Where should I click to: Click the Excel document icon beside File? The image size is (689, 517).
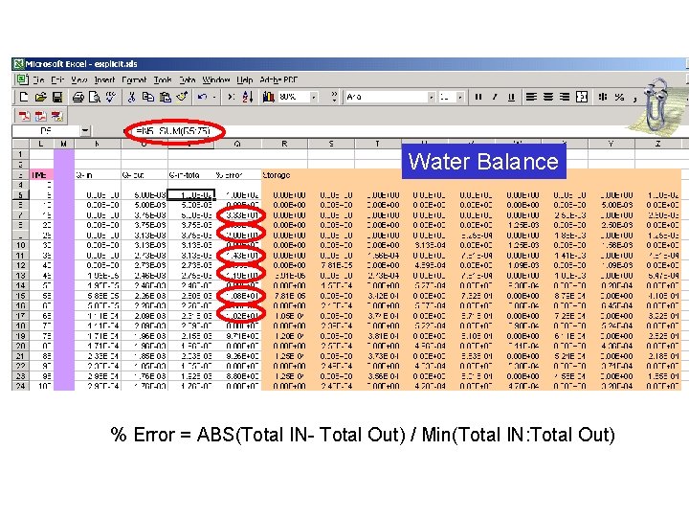[x=22, y=79]
